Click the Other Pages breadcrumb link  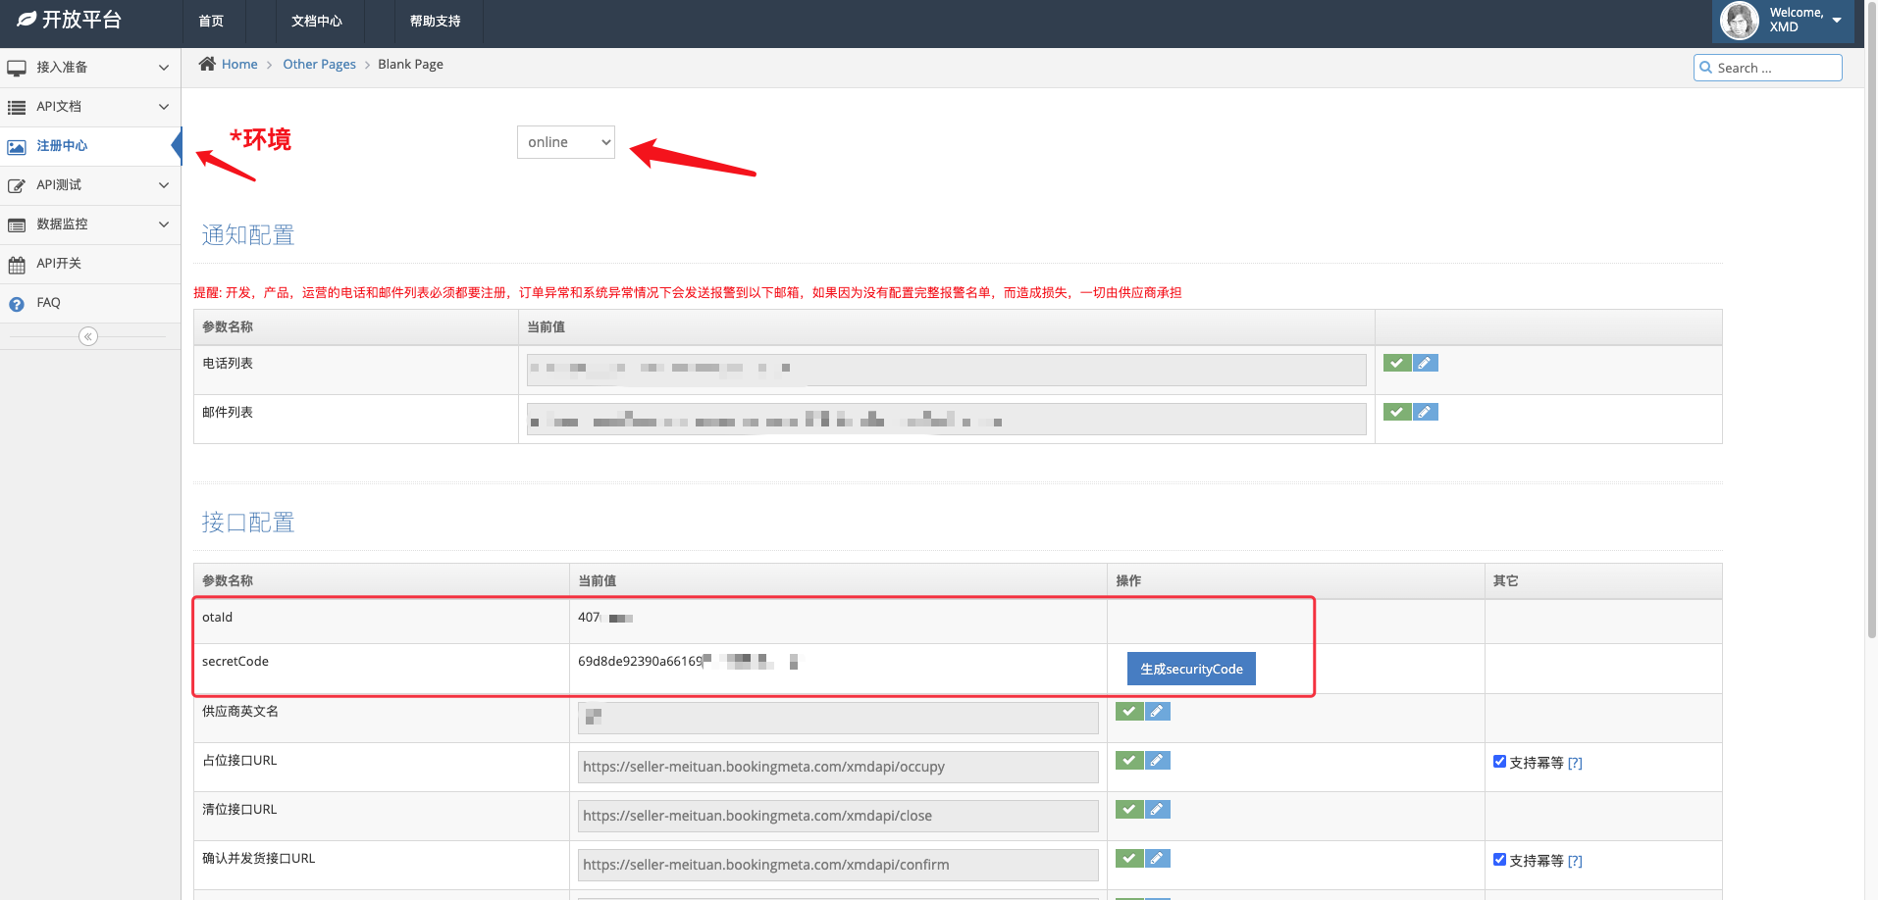319,64
